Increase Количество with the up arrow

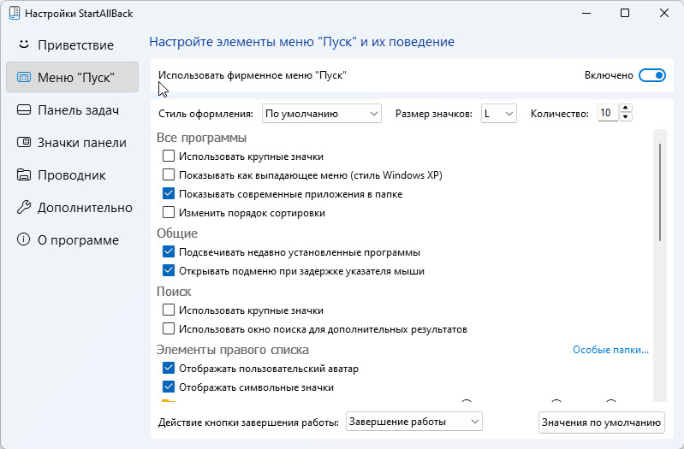click(x=626, y=108)
